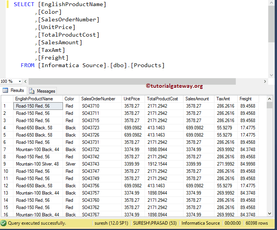Select the SalesOrderNumber column header
Viewport: 277px width, 230px height.
click(x=100, y=99)
